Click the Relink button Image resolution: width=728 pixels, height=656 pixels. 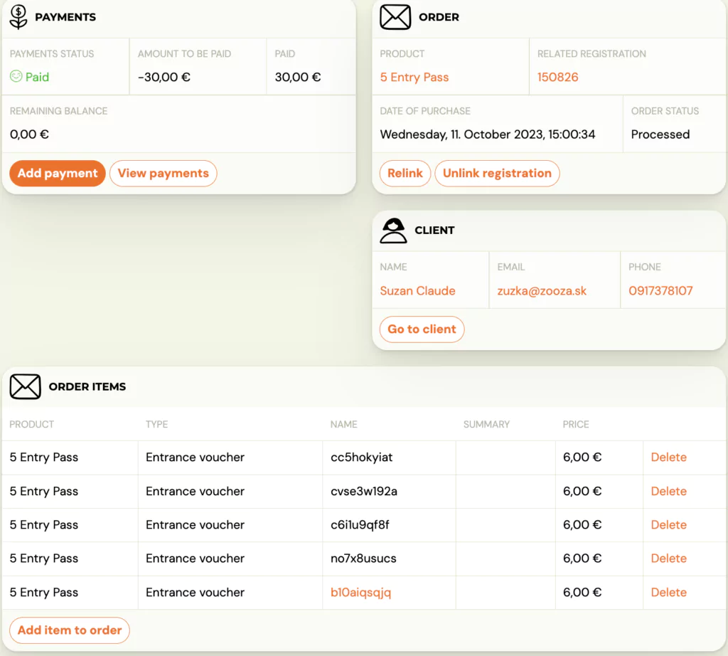[405, 173]
